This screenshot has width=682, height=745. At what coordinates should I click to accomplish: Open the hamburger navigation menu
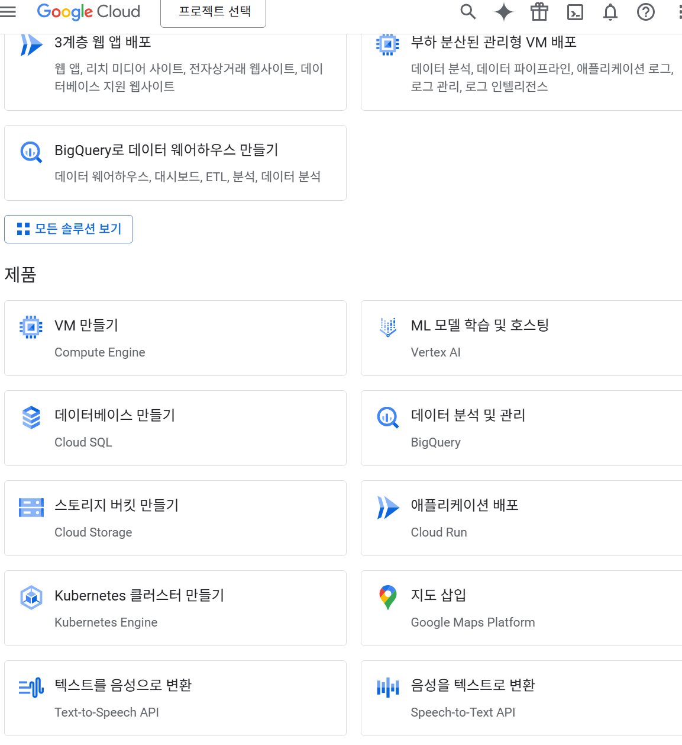click(8, 11)
